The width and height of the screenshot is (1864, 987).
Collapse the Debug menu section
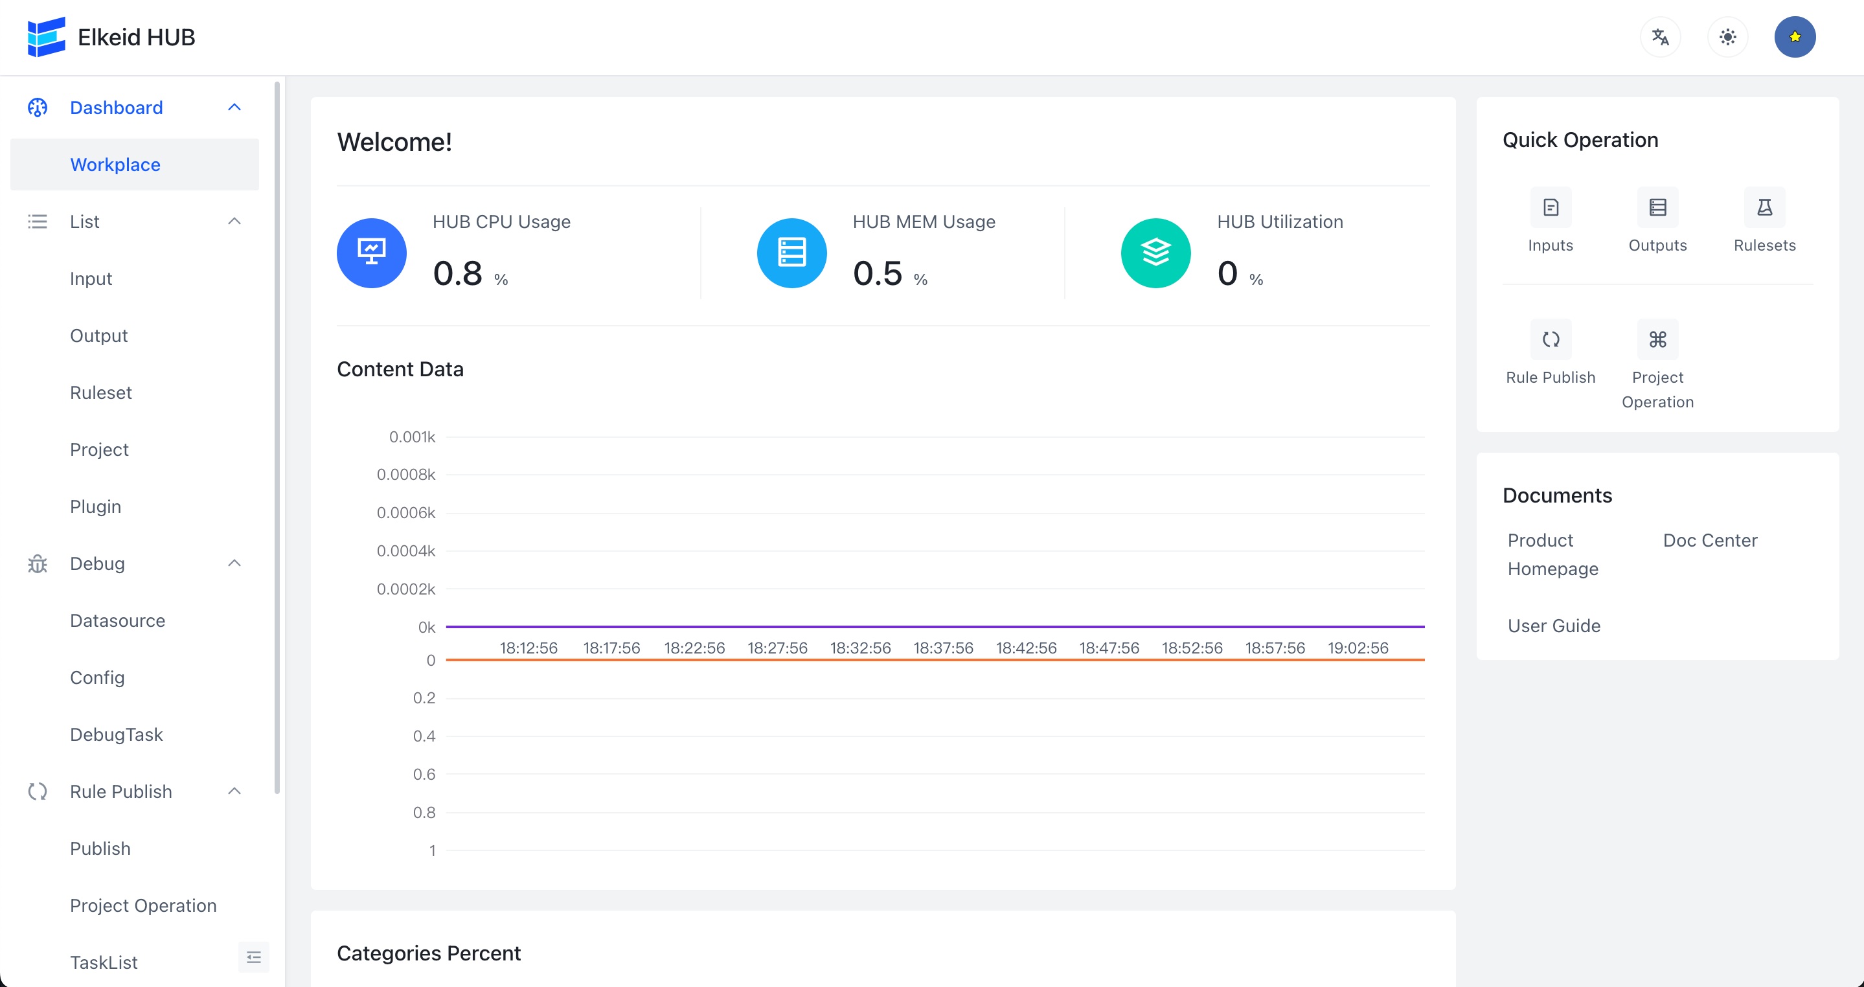pyautogui.click(x=234, y=563)
